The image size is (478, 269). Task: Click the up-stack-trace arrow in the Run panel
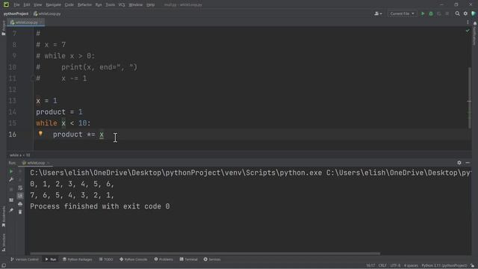[20, 172]
